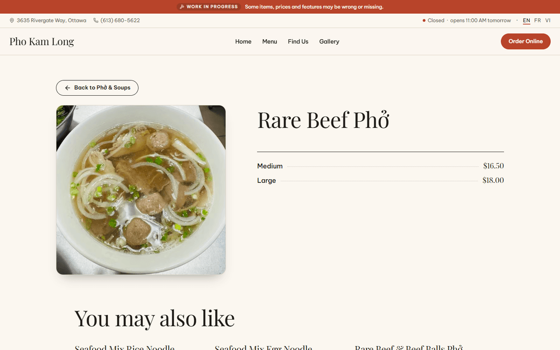Open the Gallery page

(329, 42)
